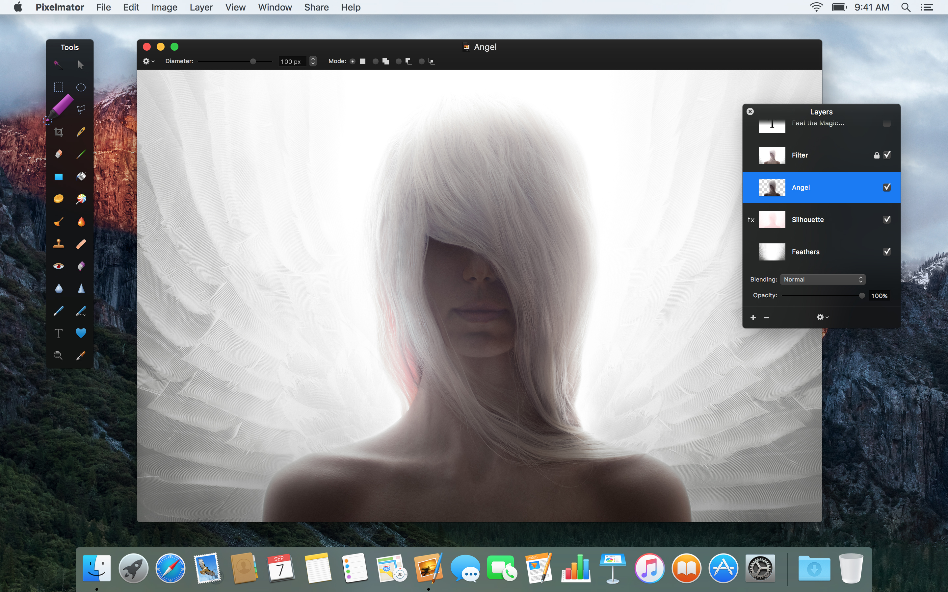Viewport: 948px width, 592px height.
Task: Select the Crop tool
Action: tap(59, 132)
